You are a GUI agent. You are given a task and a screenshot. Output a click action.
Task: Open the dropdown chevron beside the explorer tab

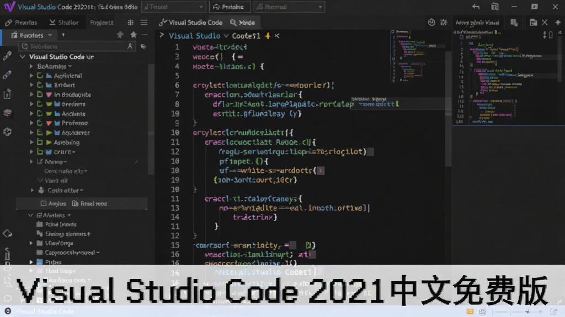click(50, 35)
